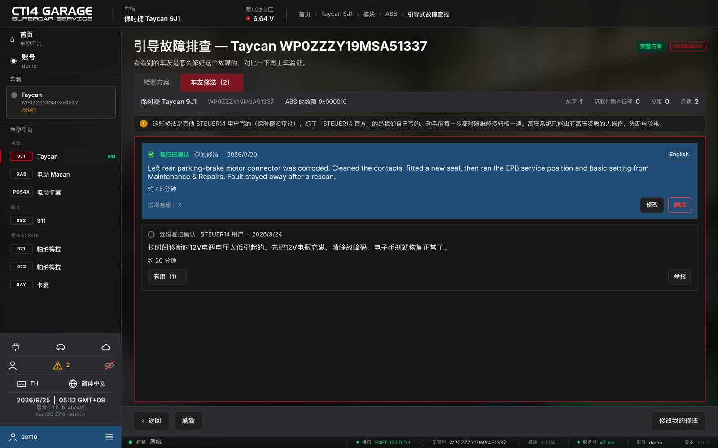Select 9AY 卡宴 platform

pyautogui.click(x=61, y=285)
